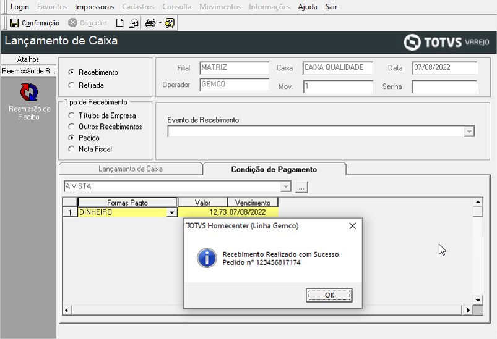
Task: Click the 12,73 value cell
Action: [x=202, y=212]
